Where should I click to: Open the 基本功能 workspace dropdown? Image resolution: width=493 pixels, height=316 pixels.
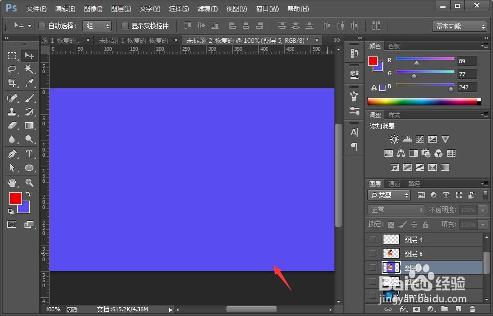[460, 27]
